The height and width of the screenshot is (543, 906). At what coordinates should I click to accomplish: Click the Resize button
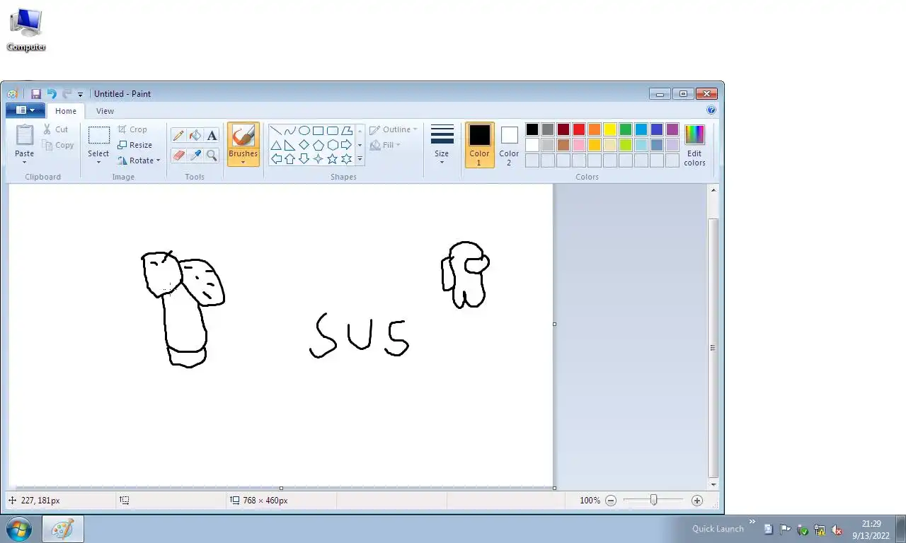[134, 145]
